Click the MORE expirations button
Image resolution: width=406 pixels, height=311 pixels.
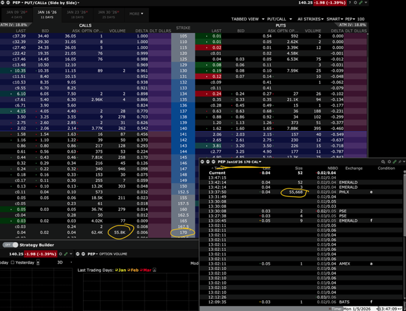(x=136, y=13)
